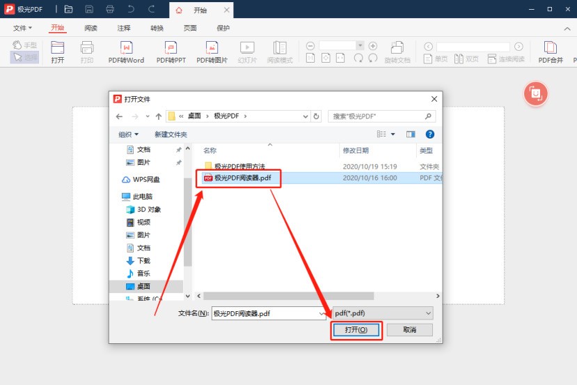Click the save icon in title bar
This screenshot has height=385, width=577.
[89, 9]
